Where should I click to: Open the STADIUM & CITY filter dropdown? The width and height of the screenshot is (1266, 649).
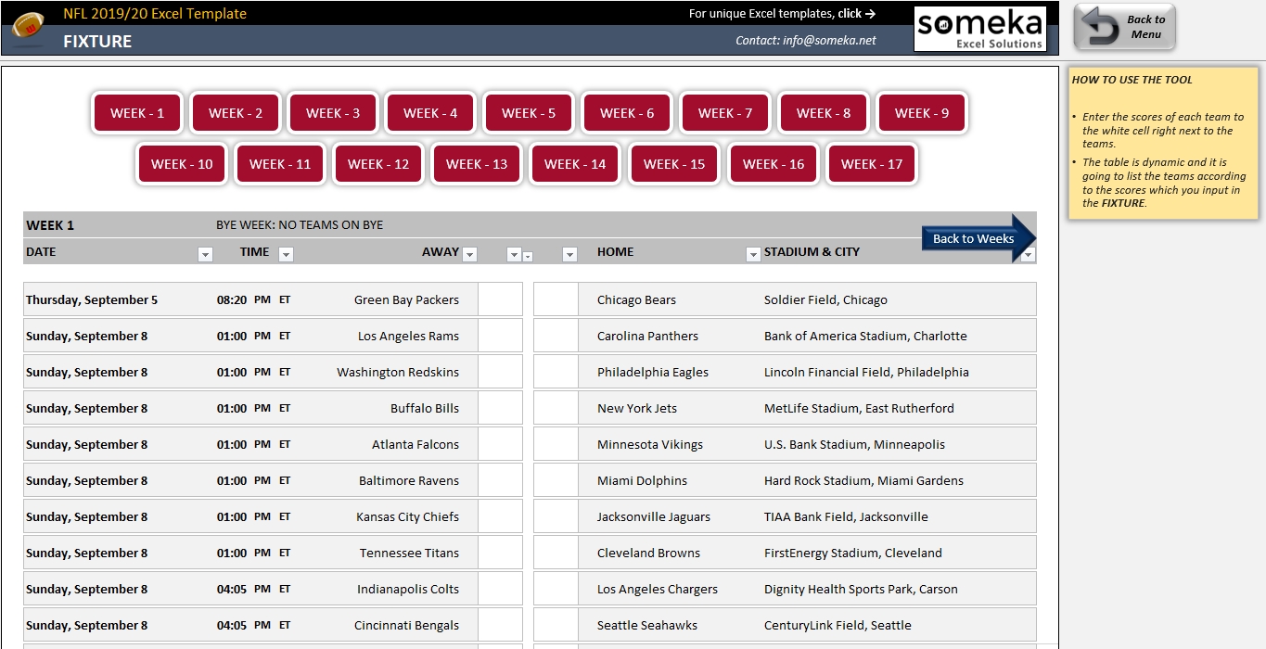[1028, 256]
